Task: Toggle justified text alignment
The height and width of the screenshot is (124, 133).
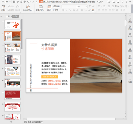Action: pyautogui.click(x=110, y=10)
